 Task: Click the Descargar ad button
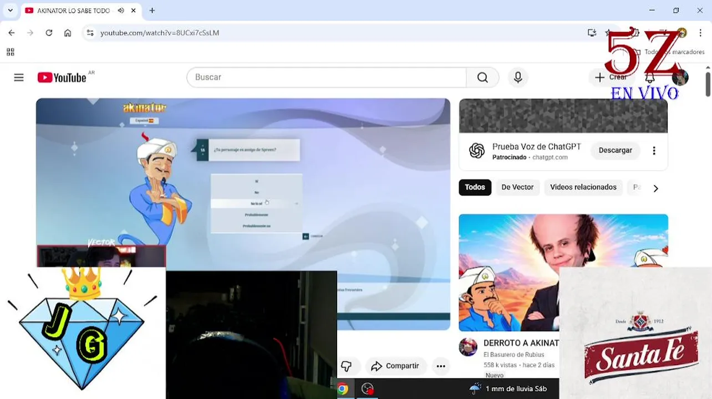pyautogui.click(x=615, y=150)
